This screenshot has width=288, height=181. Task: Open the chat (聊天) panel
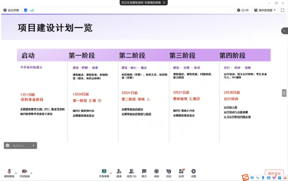tap(144, 171)
